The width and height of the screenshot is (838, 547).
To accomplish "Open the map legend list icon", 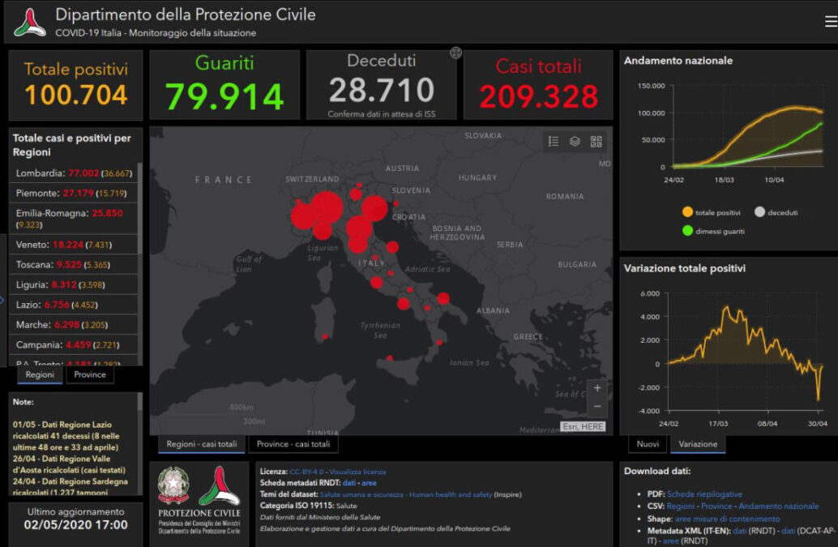I will pyautogui.click(x=554, y=141).
